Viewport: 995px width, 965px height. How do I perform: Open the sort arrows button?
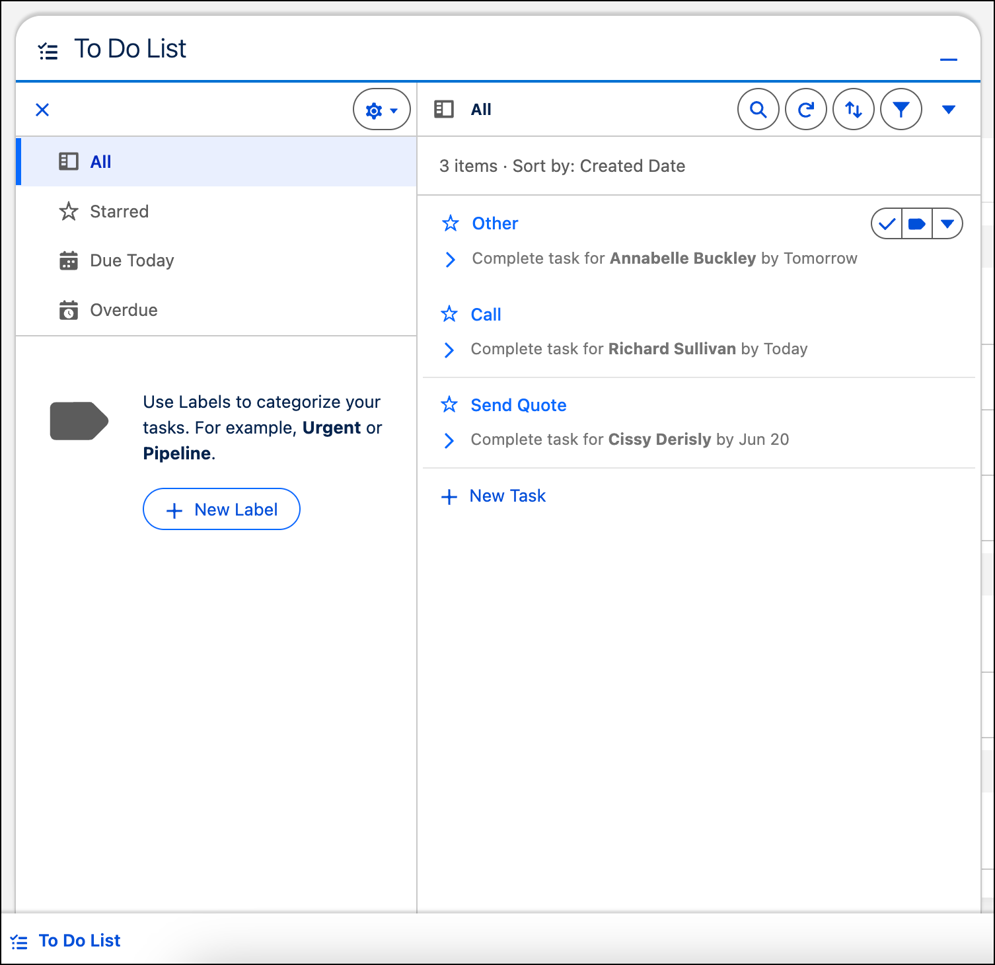(x=854, y=110)
